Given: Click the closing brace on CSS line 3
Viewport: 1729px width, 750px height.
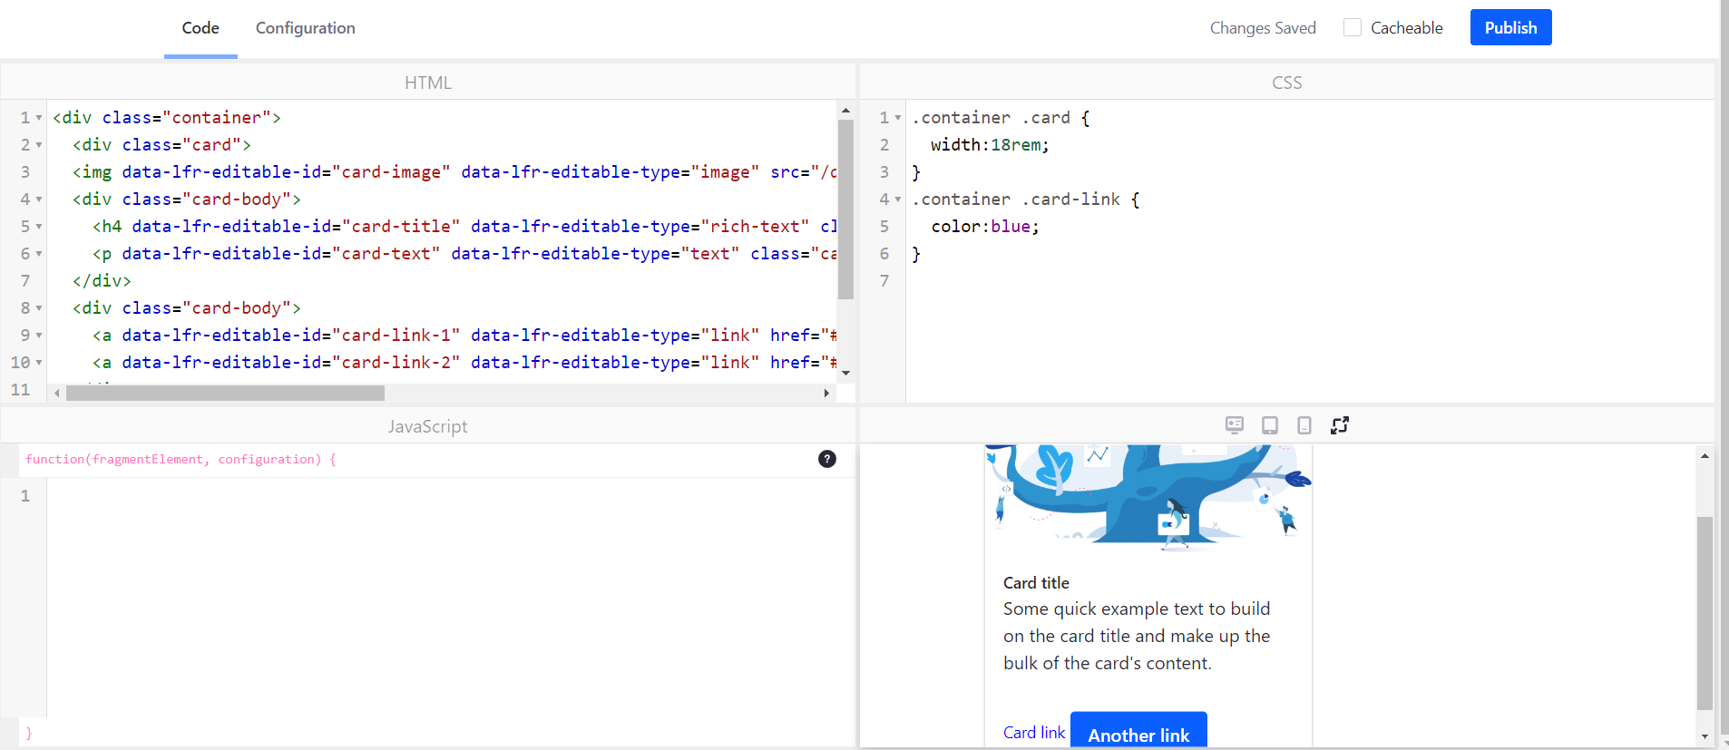Looking at the screenshot, I should click(916, 172).
